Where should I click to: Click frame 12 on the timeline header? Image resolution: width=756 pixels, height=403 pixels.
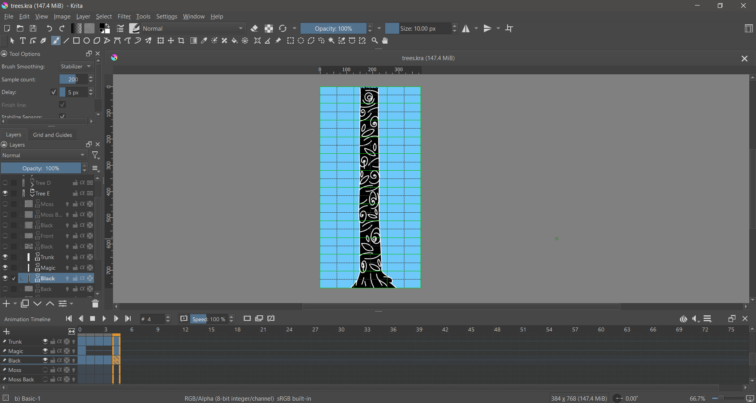click(185, 330)
